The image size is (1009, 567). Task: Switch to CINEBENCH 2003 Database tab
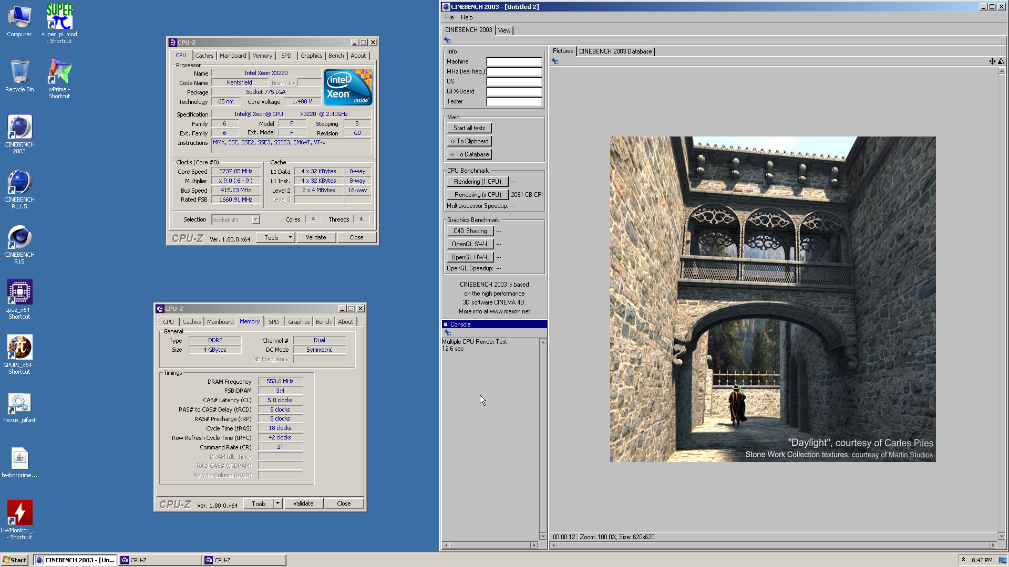[615, 51]
